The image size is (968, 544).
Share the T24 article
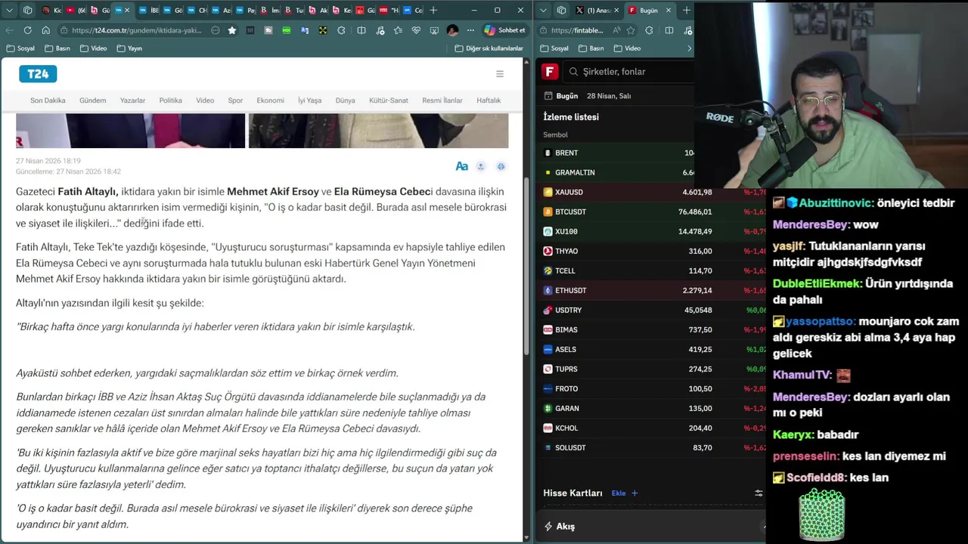coord(480,166)
